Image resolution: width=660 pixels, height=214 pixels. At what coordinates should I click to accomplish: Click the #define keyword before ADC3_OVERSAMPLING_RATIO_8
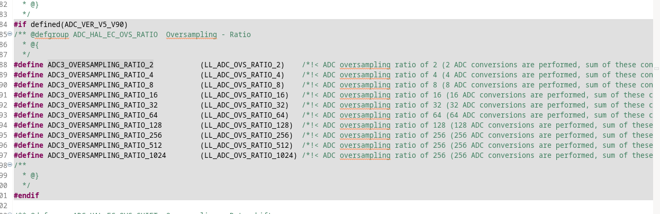29,85
